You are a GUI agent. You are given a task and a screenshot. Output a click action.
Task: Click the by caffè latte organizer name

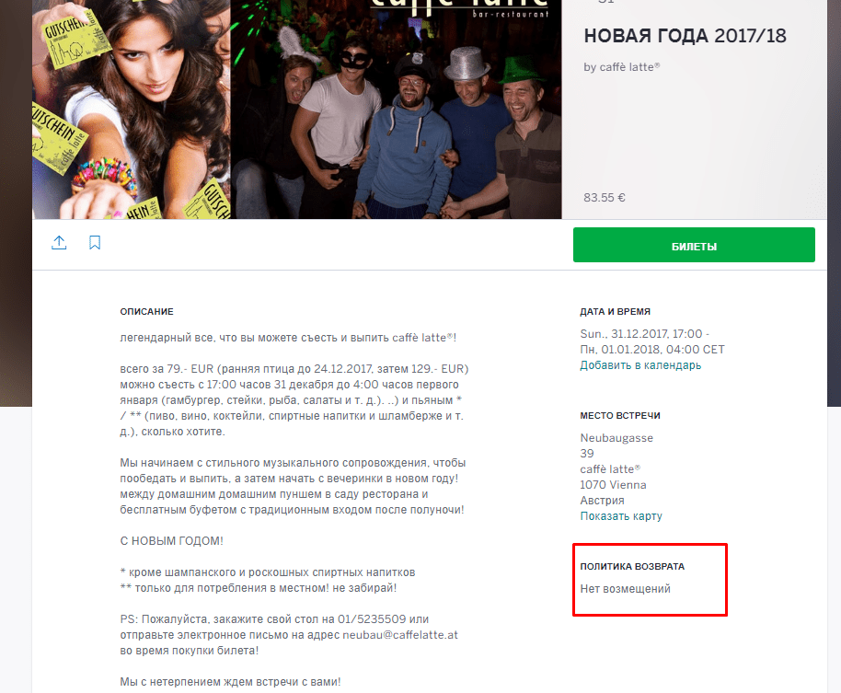coord(622,67)
